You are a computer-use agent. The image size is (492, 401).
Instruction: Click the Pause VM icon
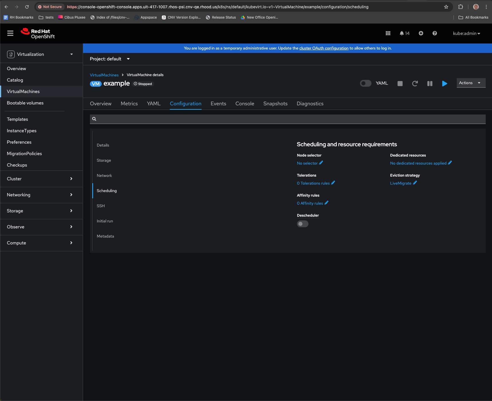[x=430, y=84]
